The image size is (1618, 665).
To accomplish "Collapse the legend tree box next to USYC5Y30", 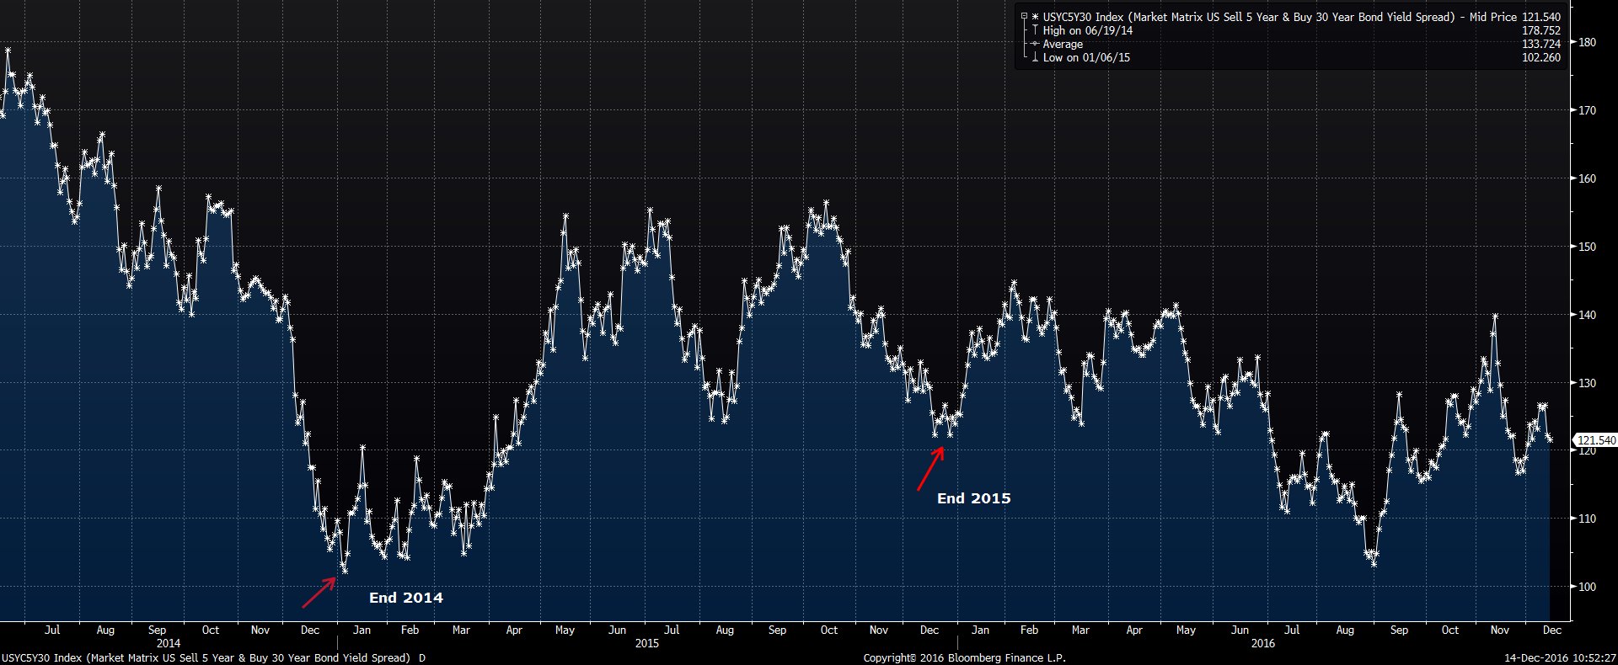I will pyautogui.click(x=1025, y=17).
